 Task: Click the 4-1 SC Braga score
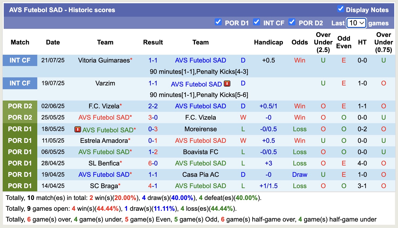click(153, 186)
